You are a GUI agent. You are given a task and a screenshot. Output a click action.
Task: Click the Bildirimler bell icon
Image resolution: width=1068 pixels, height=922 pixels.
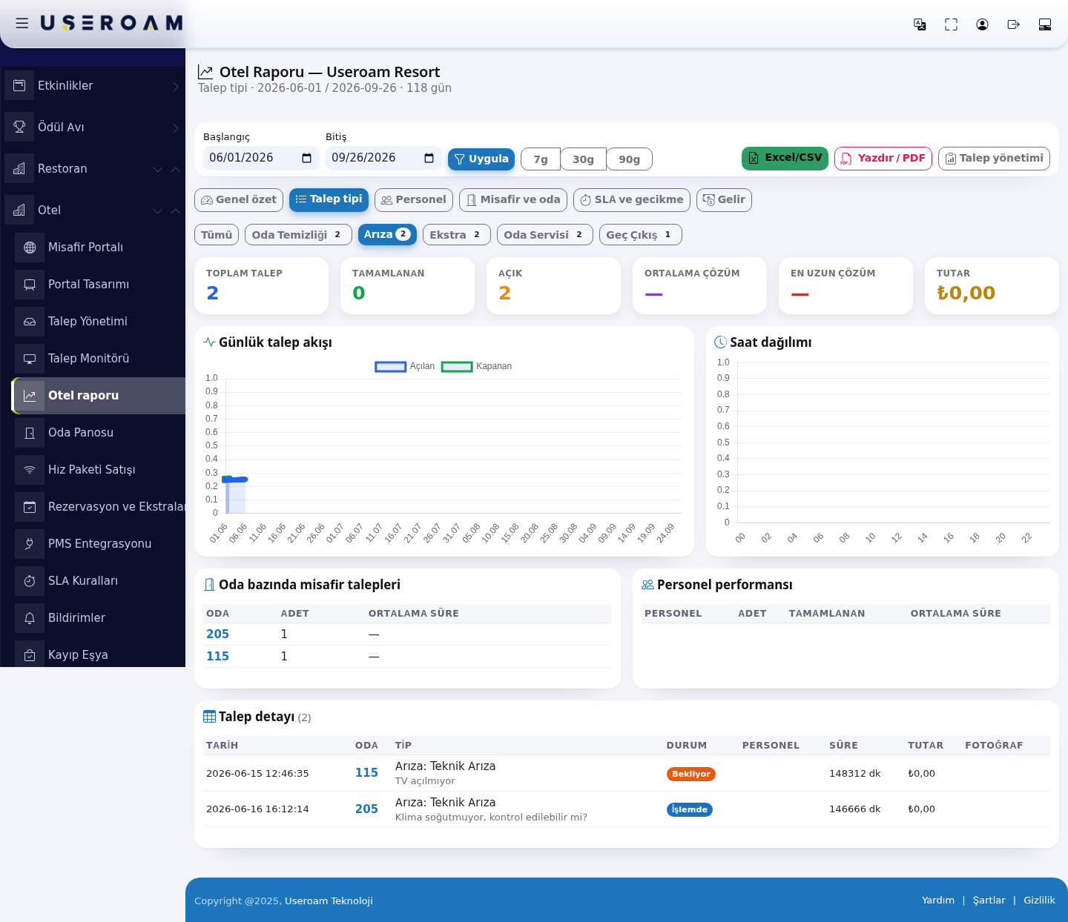(30, 618)
